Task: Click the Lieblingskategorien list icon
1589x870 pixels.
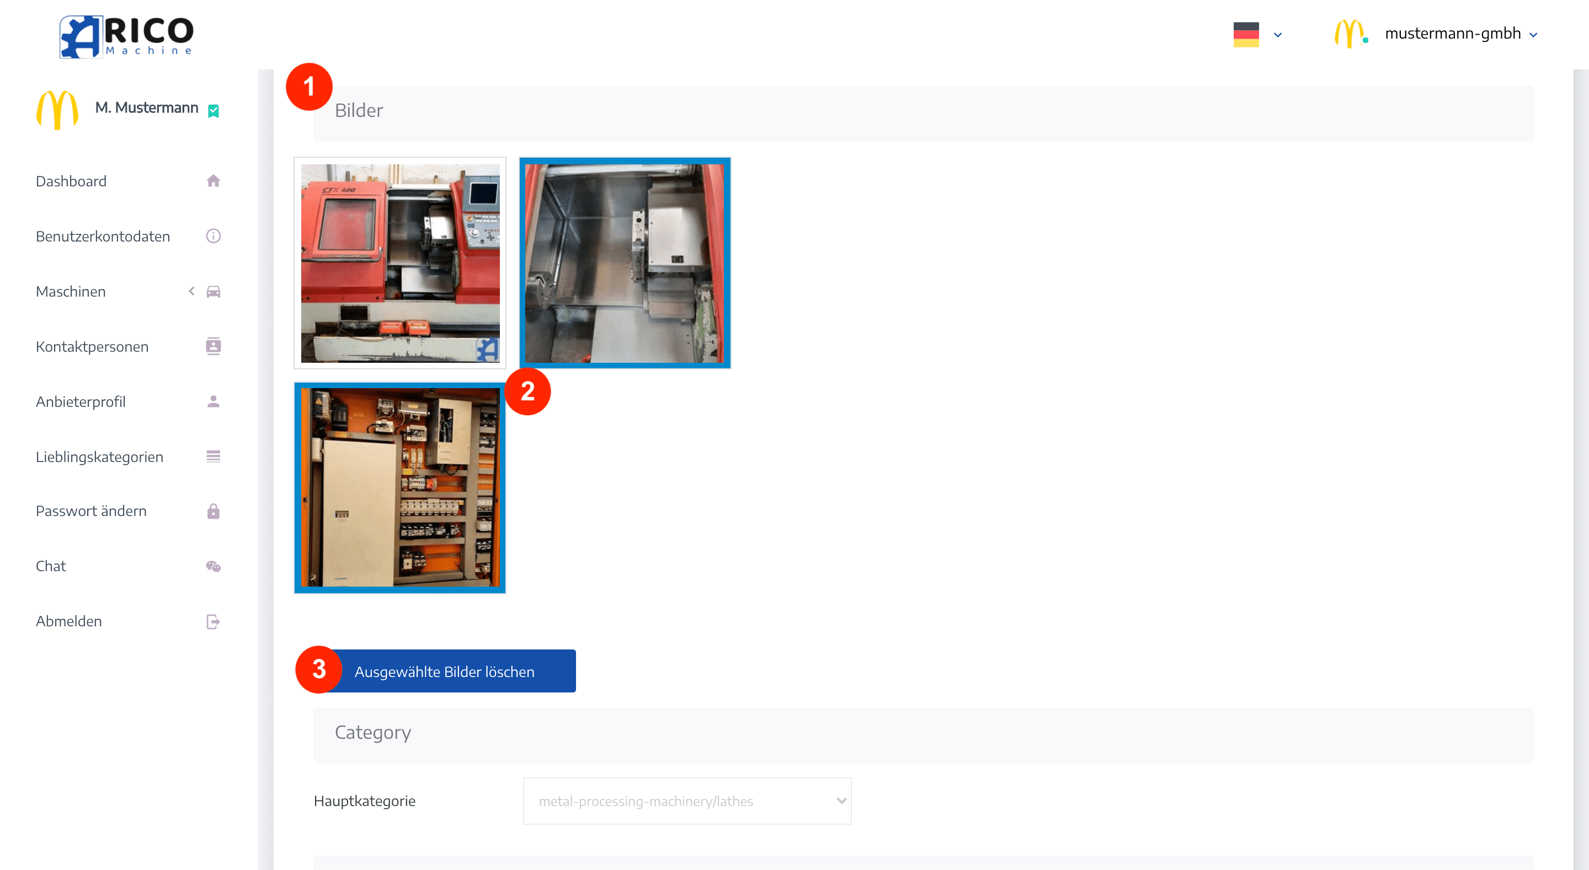Action: pos(214,457)
